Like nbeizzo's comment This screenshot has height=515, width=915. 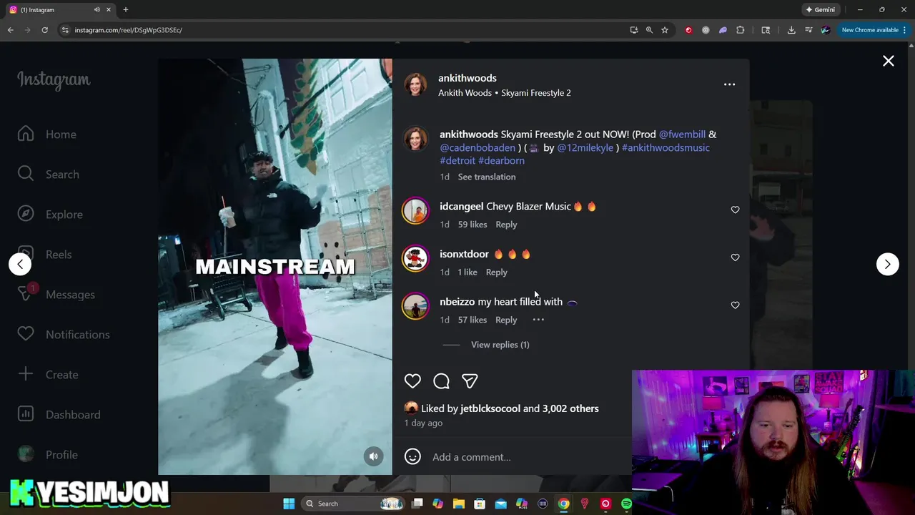pyautogui.click(x=735, y=305)
